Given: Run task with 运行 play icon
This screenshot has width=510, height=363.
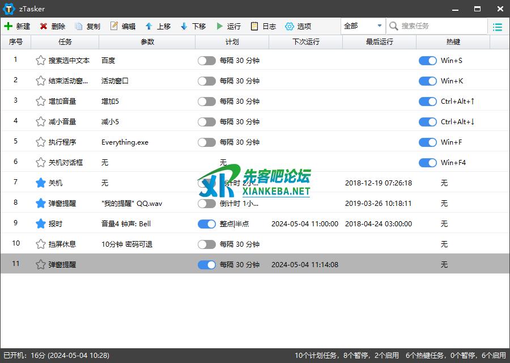Looking at the screenshot, I should (x=219, y=26).
